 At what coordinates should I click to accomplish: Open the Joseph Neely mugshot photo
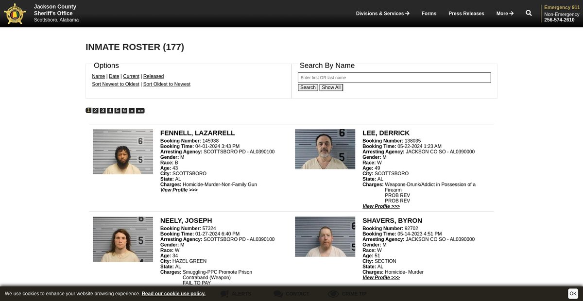tap(123, 239)
